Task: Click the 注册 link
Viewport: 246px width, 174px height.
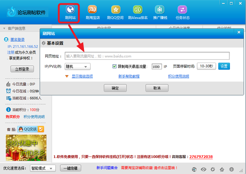Action: [11, 52]
